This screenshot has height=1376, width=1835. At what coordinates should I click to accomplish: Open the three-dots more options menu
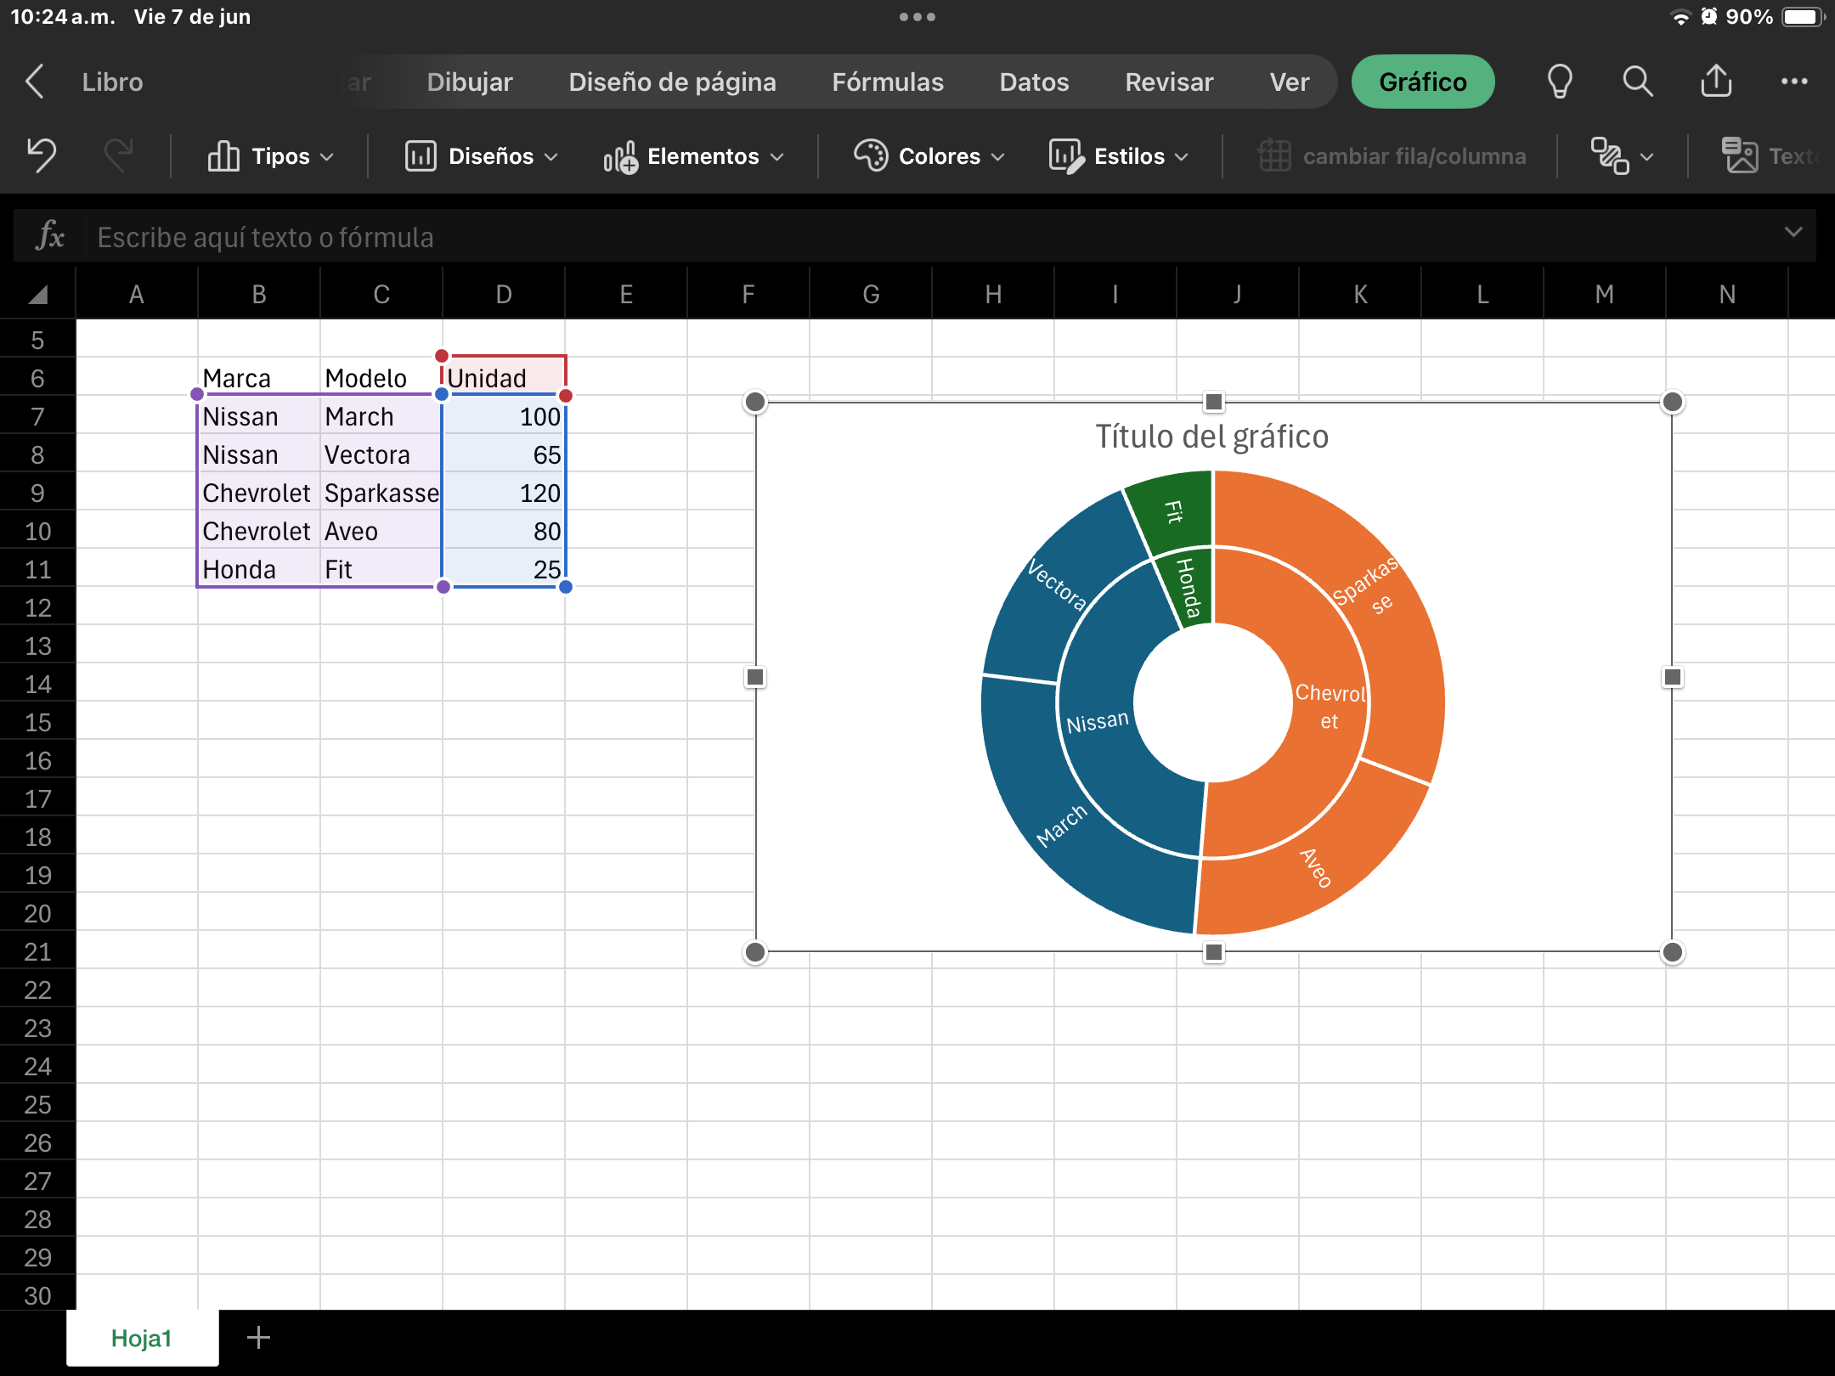(1794, 82)
